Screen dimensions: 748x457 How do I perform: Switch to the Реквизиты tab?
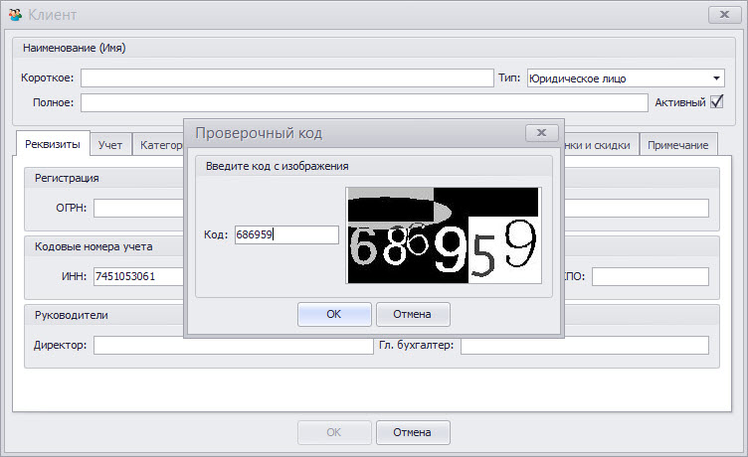pyautogui.click(x=53, y=144)
